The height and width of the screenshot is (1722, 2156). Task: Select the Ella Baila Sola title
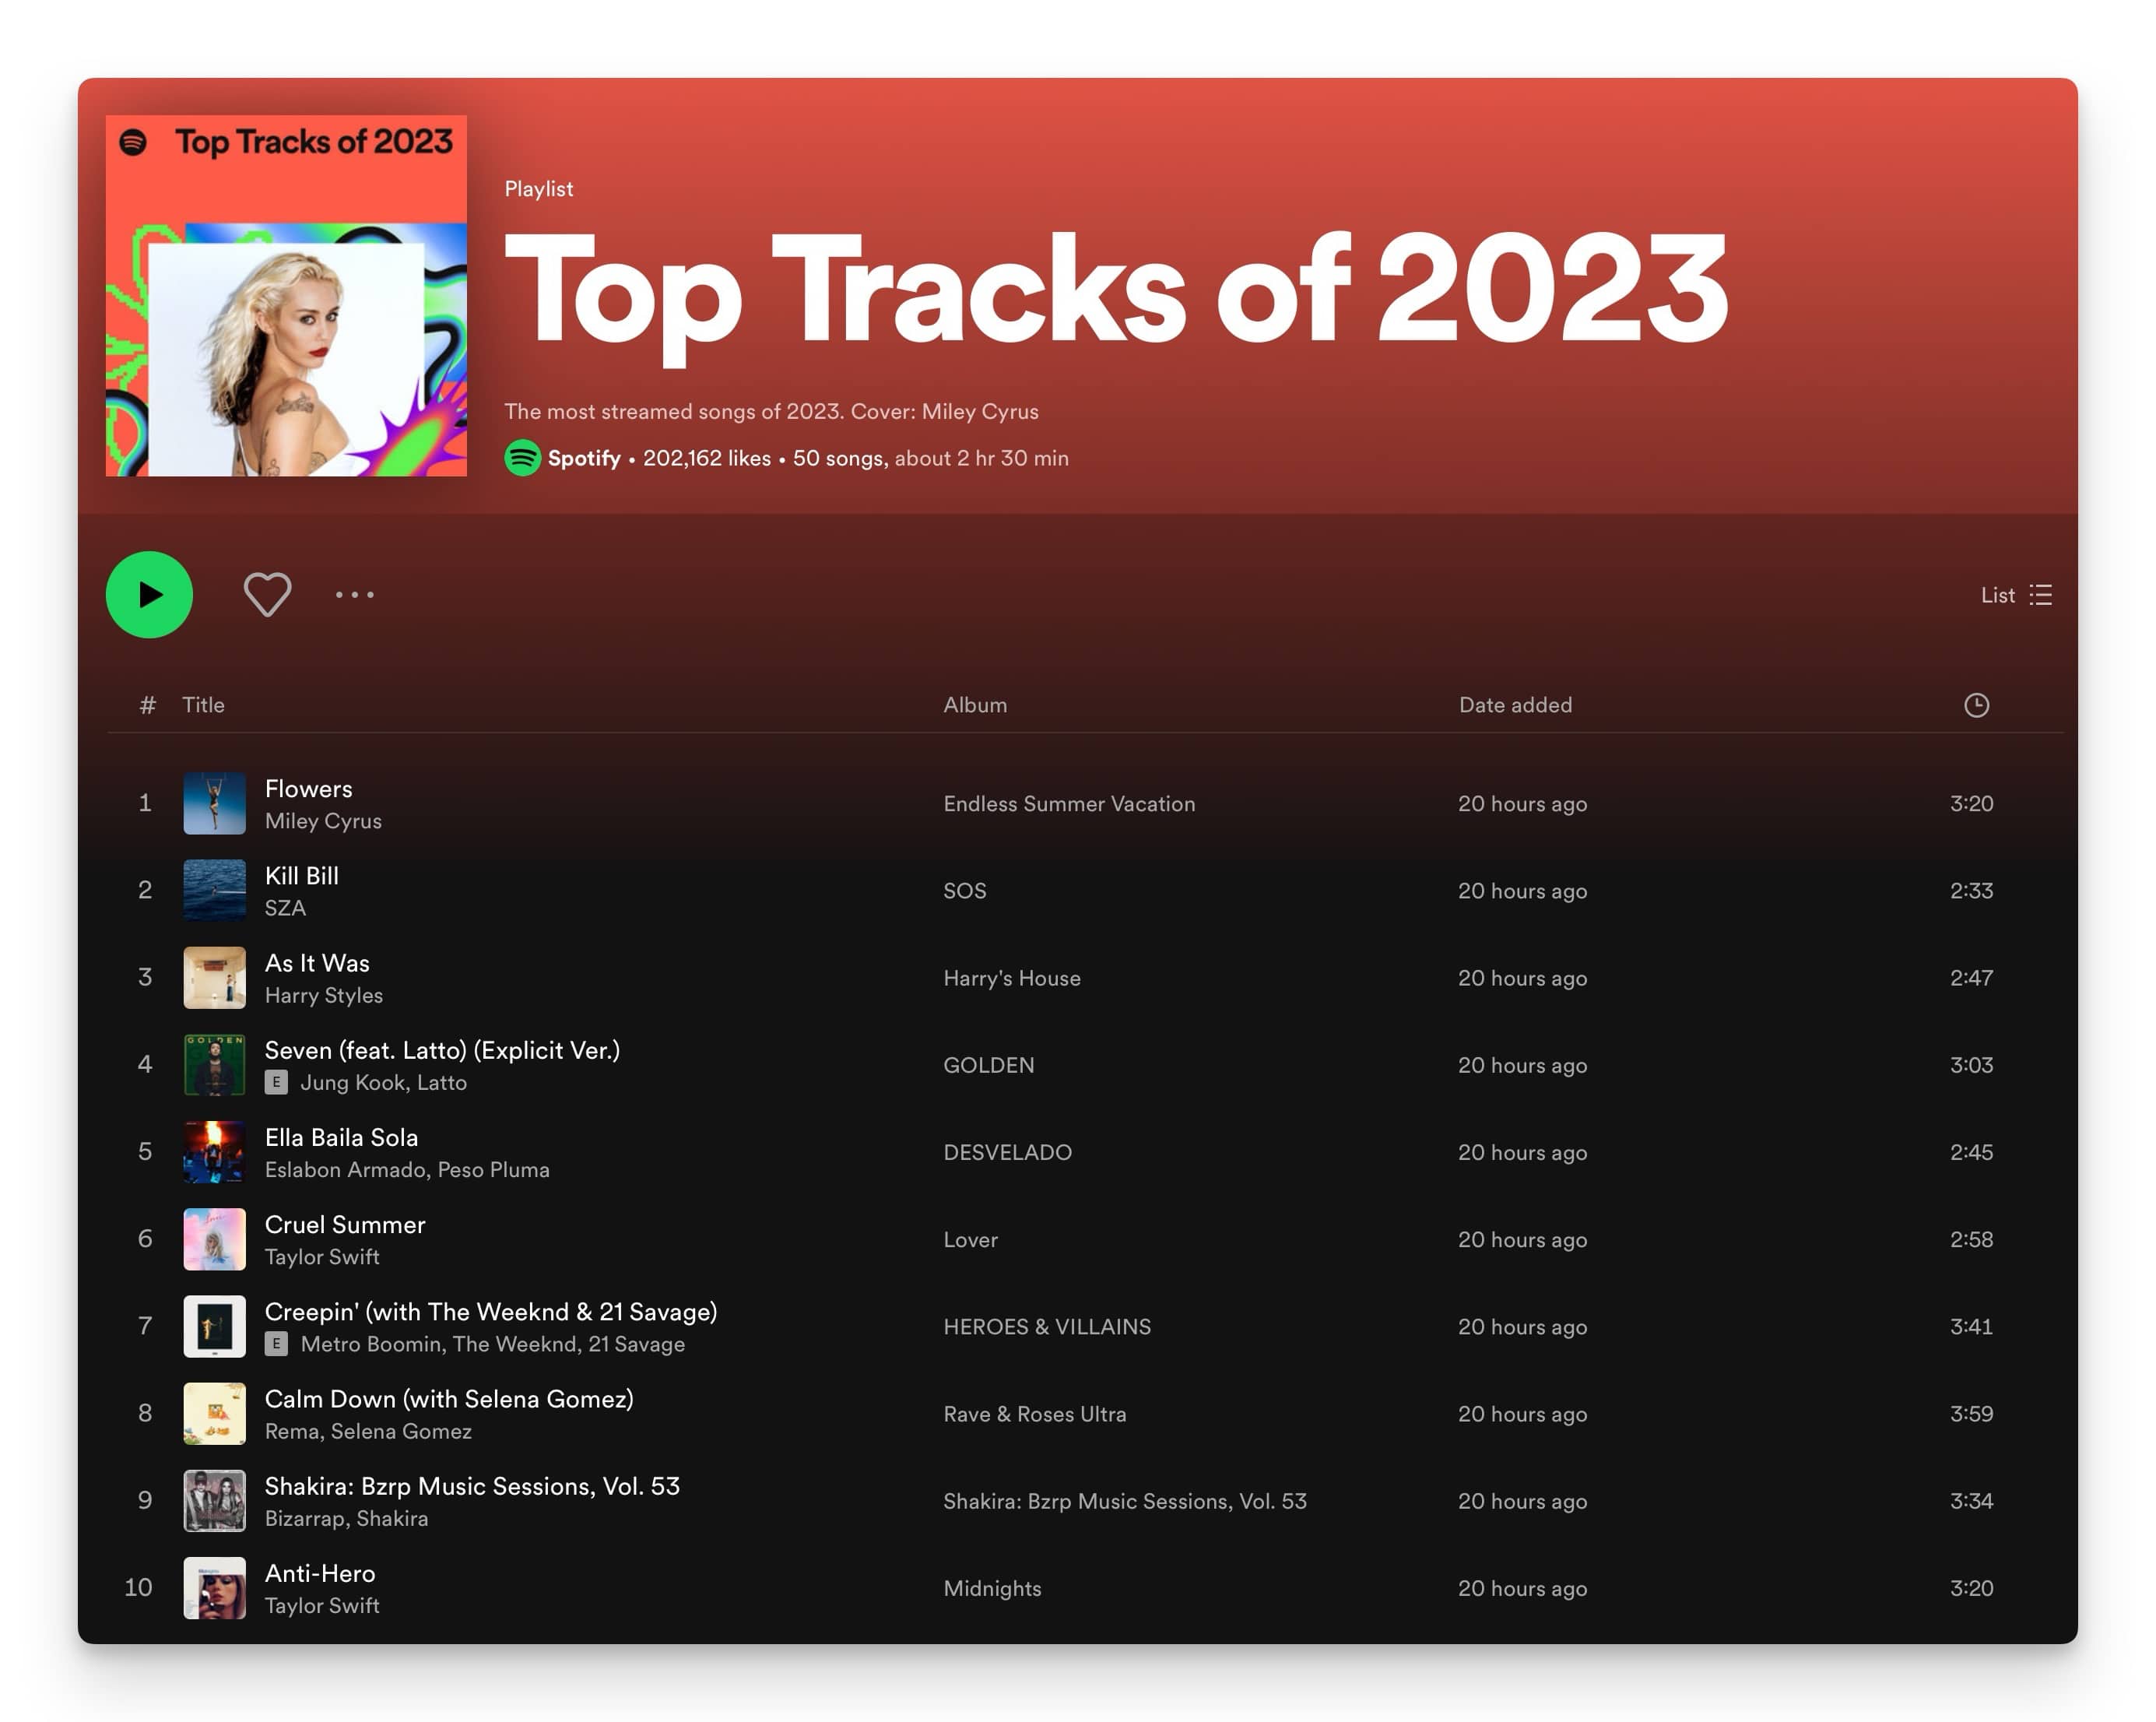tap(341, 1137)
